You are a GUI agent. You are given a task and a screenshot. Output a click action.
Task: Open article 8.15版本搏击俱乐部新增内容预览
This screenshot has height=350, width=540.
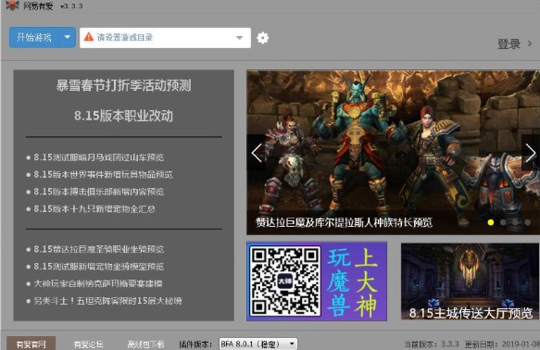click(98, 192)
